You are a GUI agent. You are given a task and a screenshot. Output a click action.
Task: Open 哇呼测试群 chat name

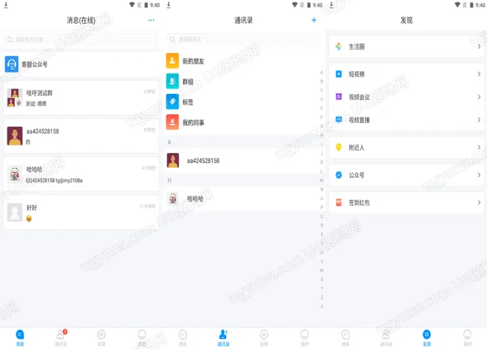[x=39, y=93]
